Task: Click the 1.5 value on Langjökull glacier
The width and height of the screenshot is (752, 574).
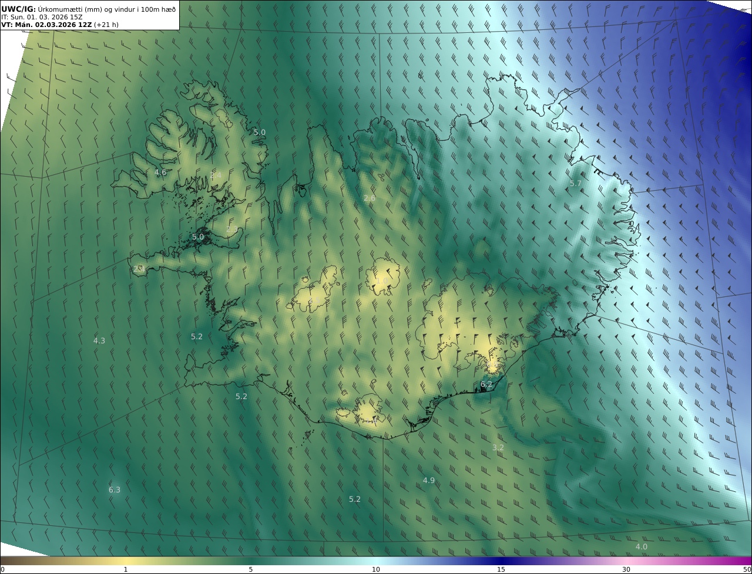Action: point(315,300)
